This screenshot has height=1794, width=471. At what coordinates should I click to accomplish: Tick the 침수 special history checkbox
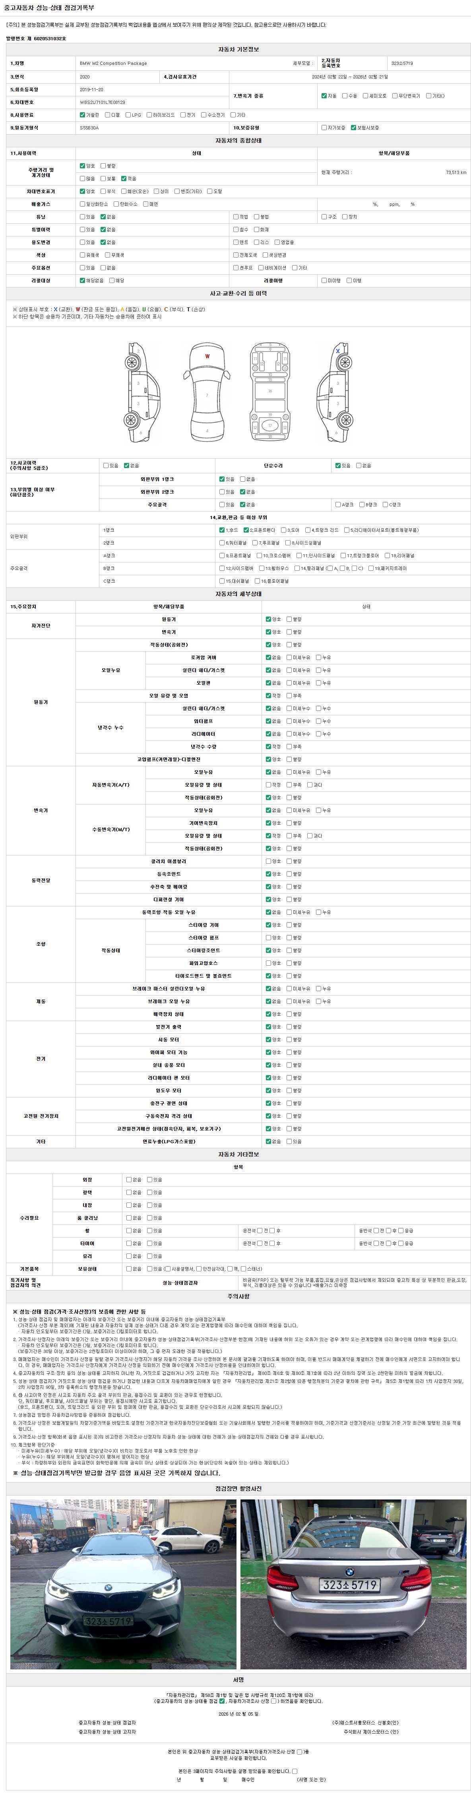[x=236, y=230]
